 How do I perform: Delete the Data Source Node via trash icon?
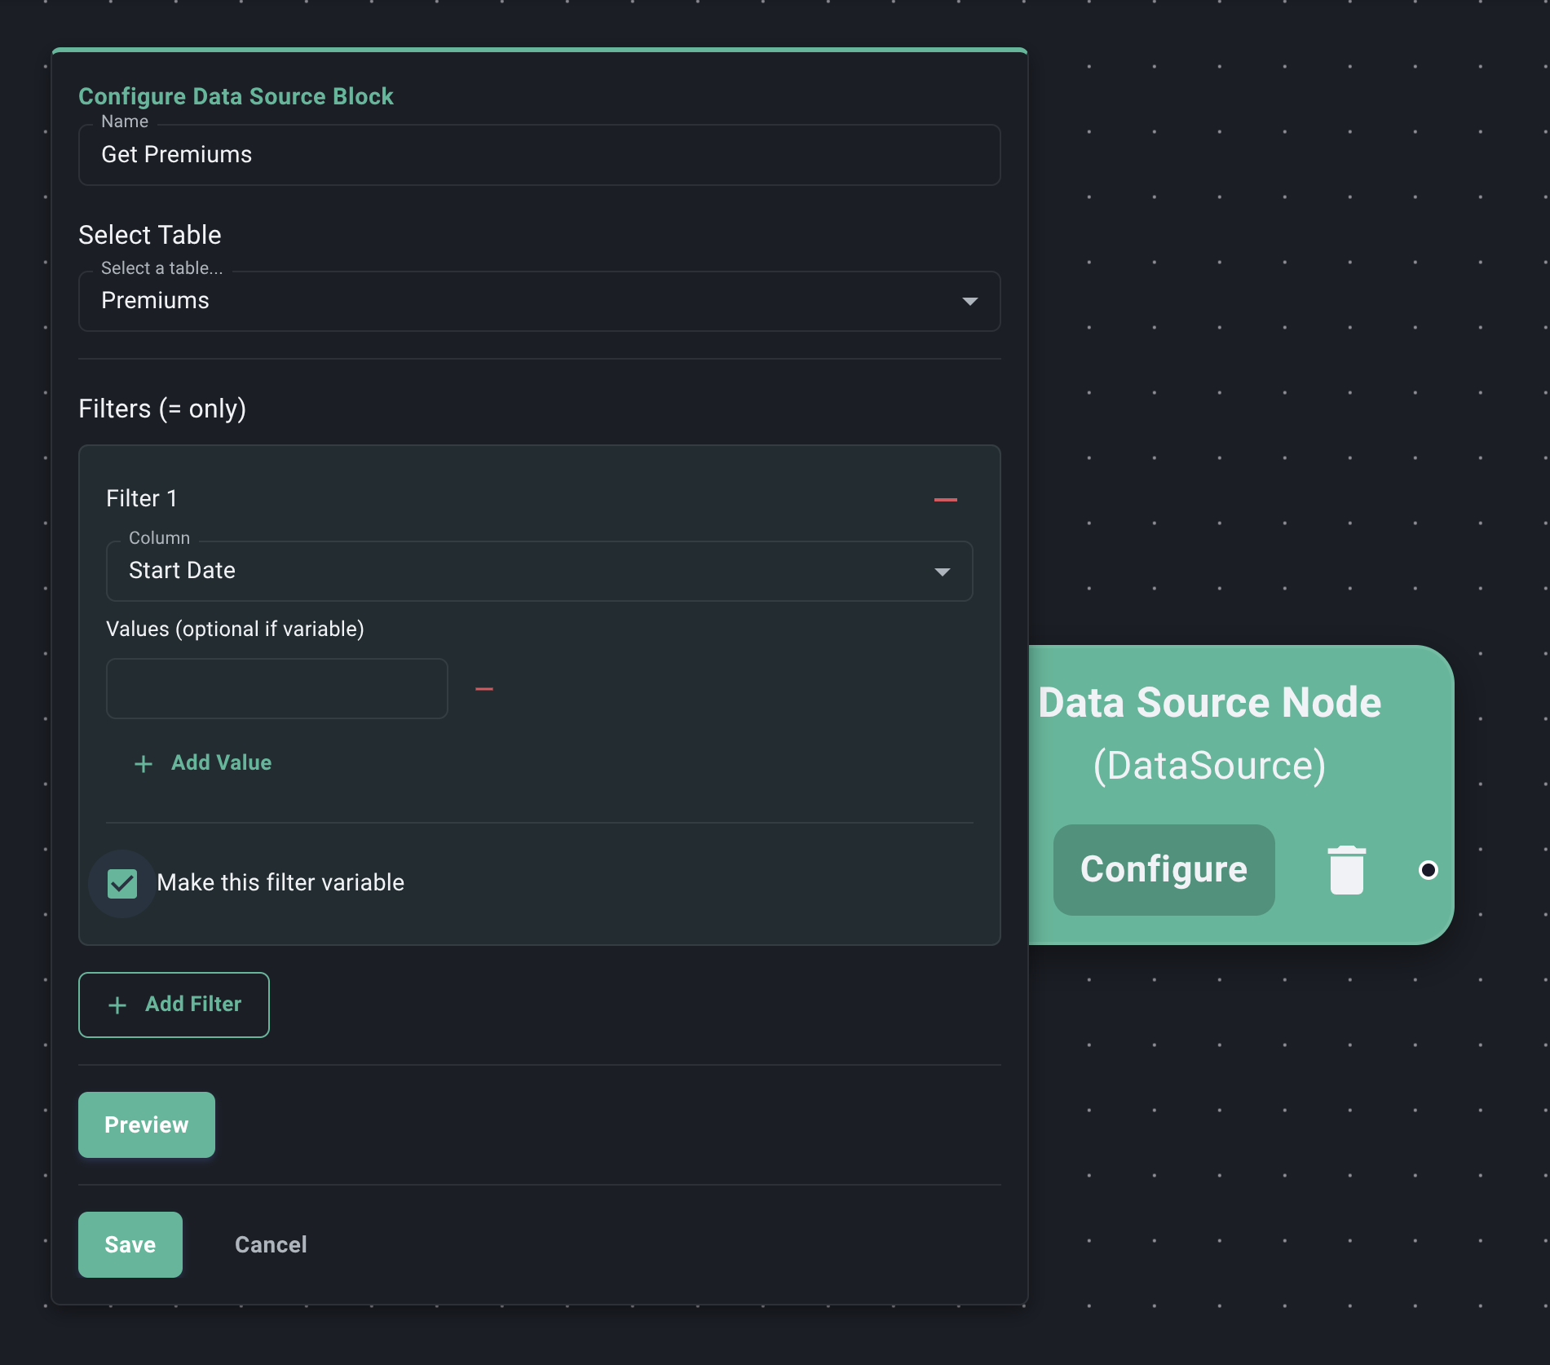coord(1345,869)
